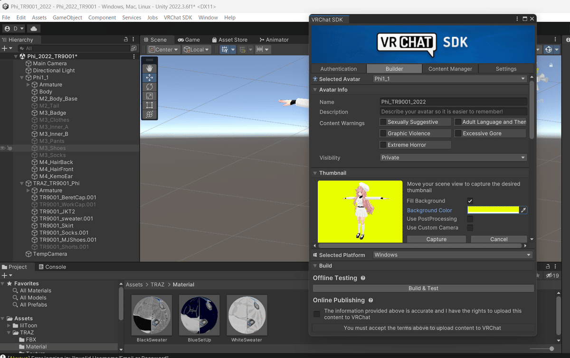570x358 pixels.
Task: Check the Sexually Suggestive content warning
Action: pos(383,122)
